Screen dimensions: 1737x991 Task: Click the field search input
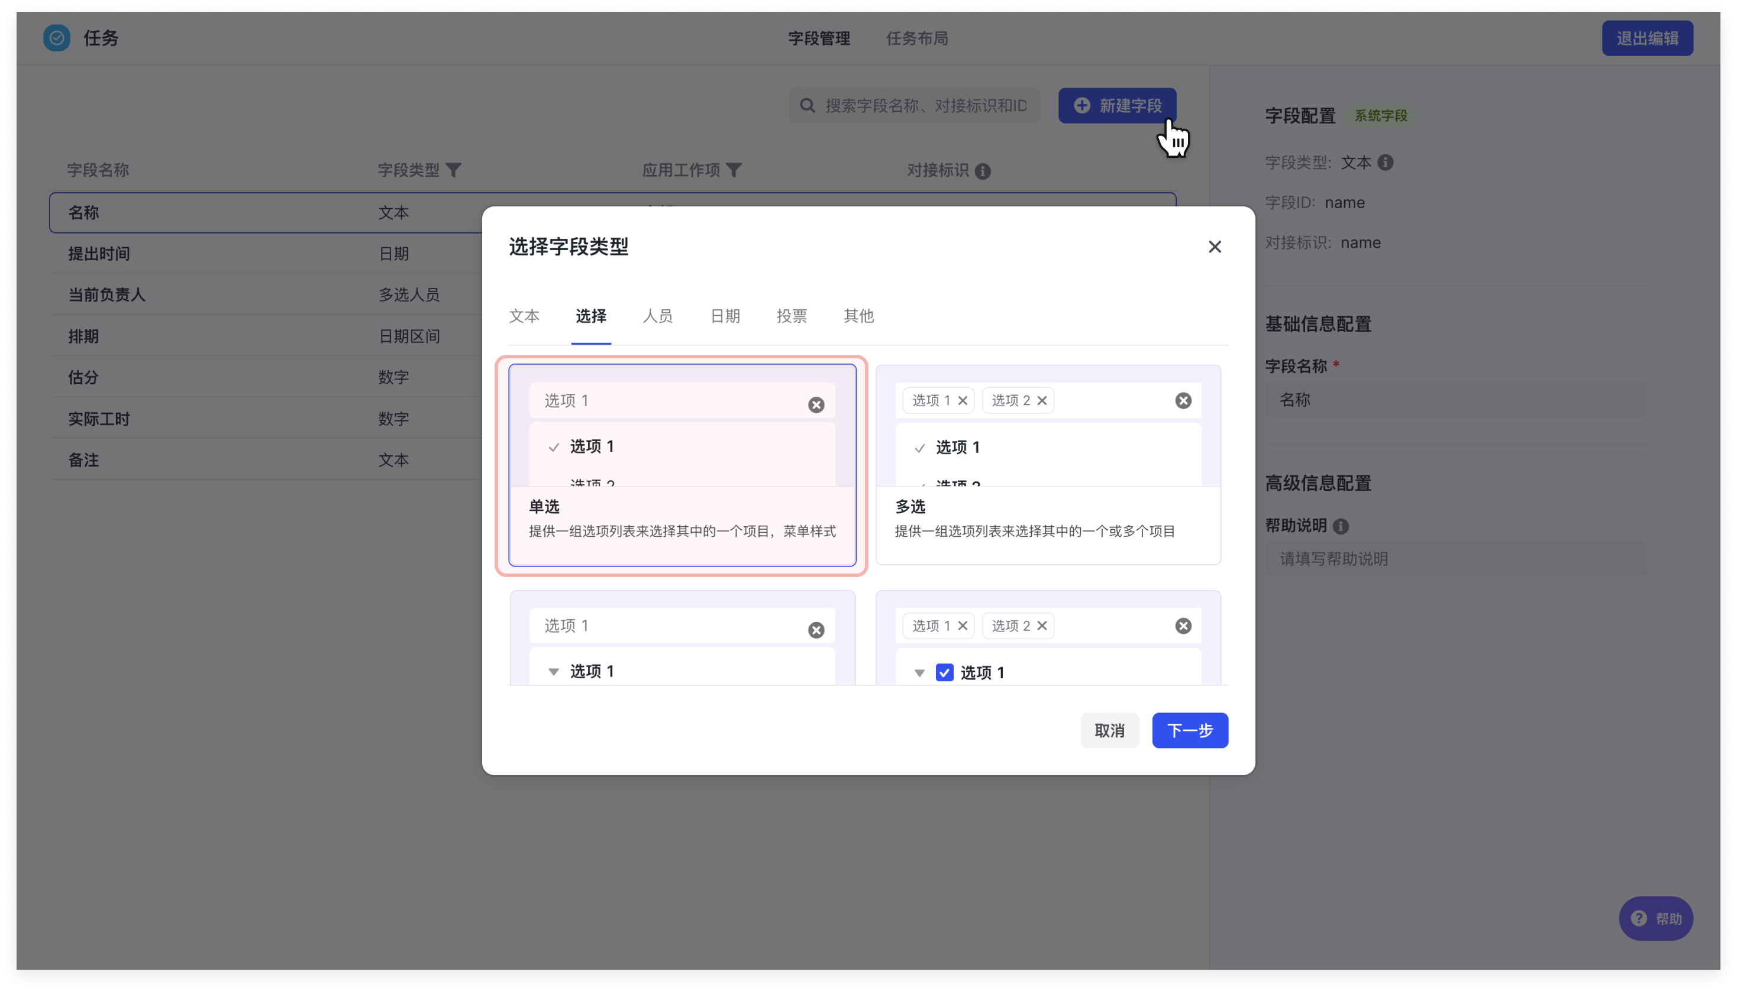tap(914, 105)
